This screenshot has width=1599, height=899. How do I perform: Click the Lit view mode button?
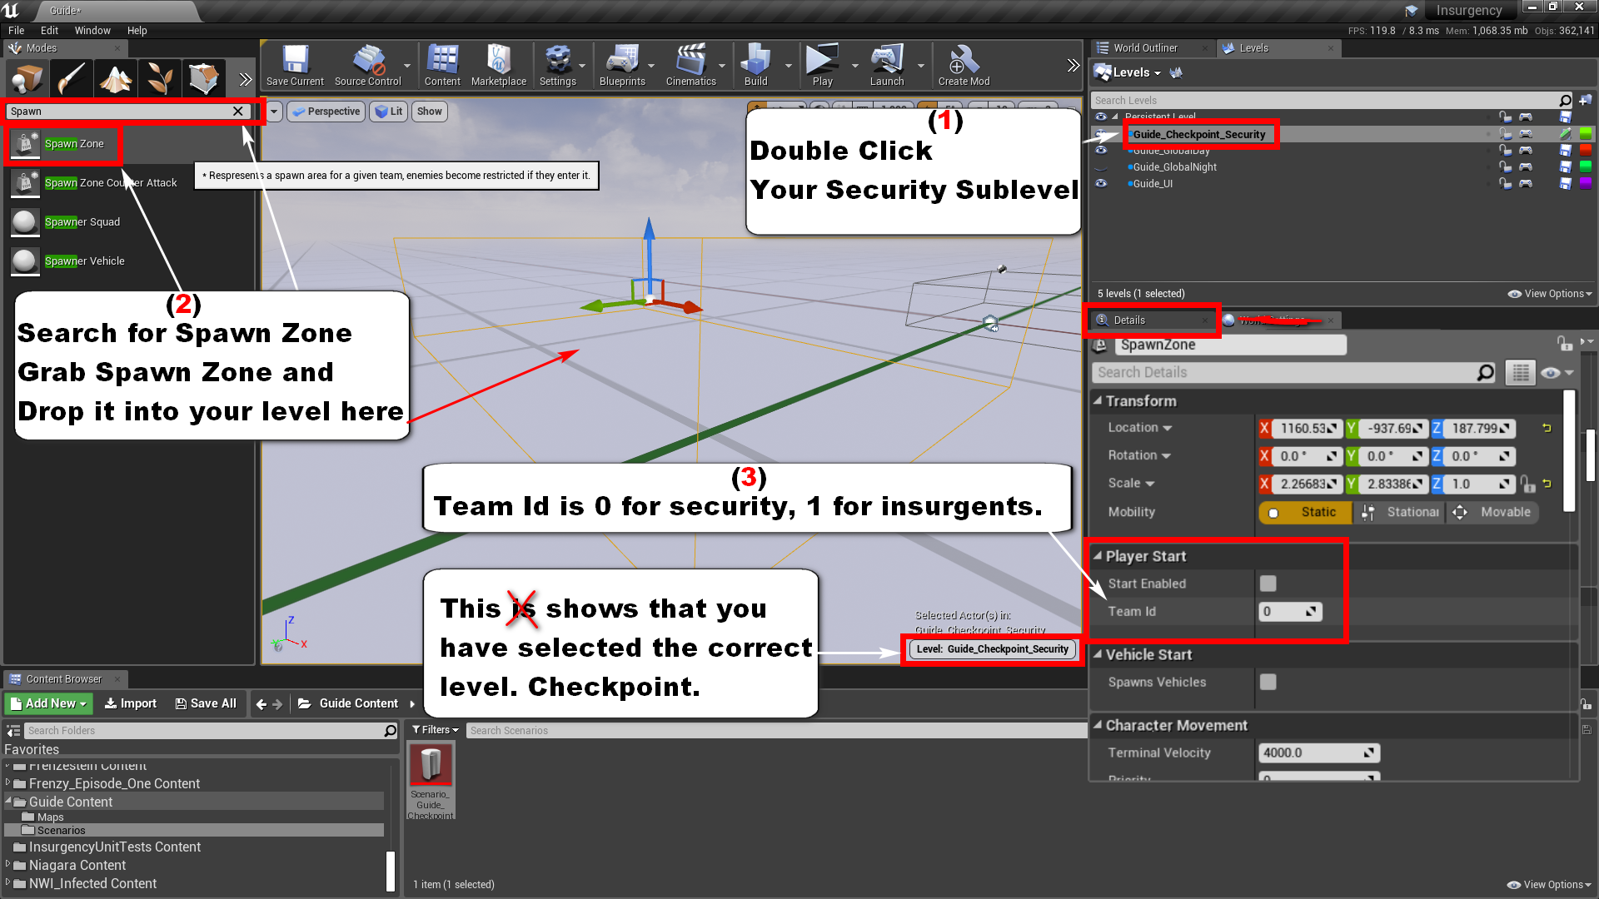(388, 112)
